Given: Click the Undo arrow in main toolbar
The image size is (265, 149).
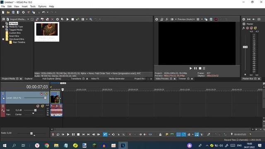Looking at the screenshot, I should (x=43, y=12).
